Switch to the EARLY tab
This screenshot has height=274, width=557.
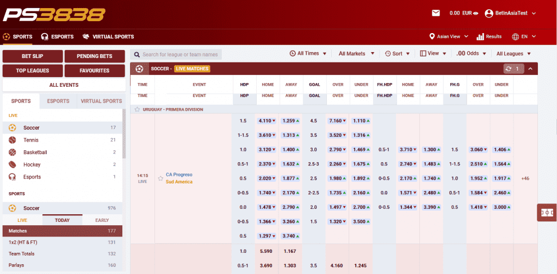102,220
